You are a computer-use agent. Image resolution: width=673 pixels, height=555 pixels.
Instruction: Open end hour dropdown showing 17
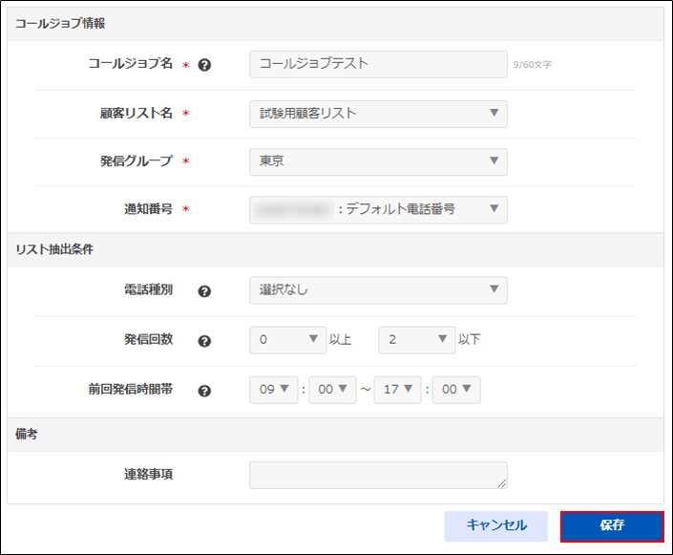coord(397,390)
